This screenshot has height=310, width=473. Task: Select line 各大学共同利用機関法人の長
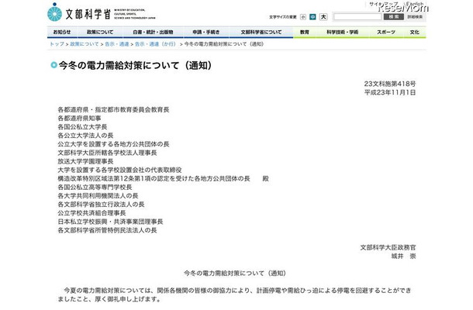98,196
